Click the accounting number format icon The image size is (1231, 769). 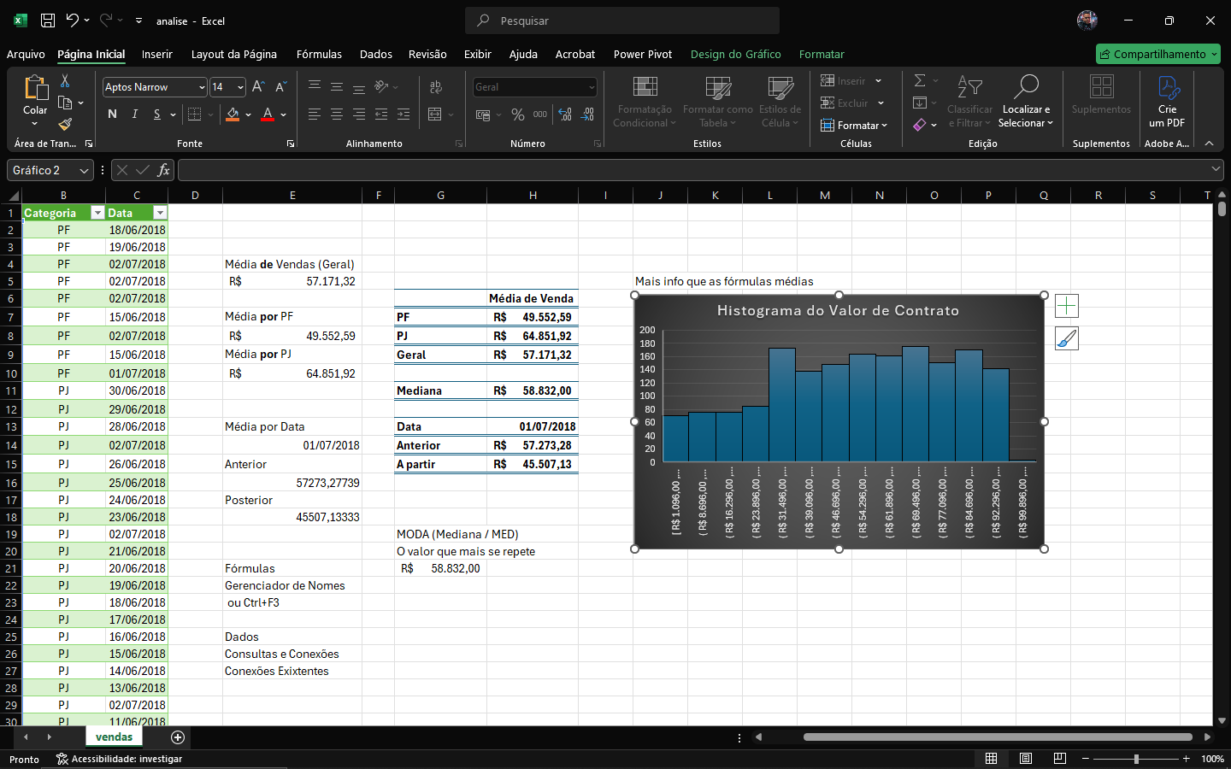483,114
